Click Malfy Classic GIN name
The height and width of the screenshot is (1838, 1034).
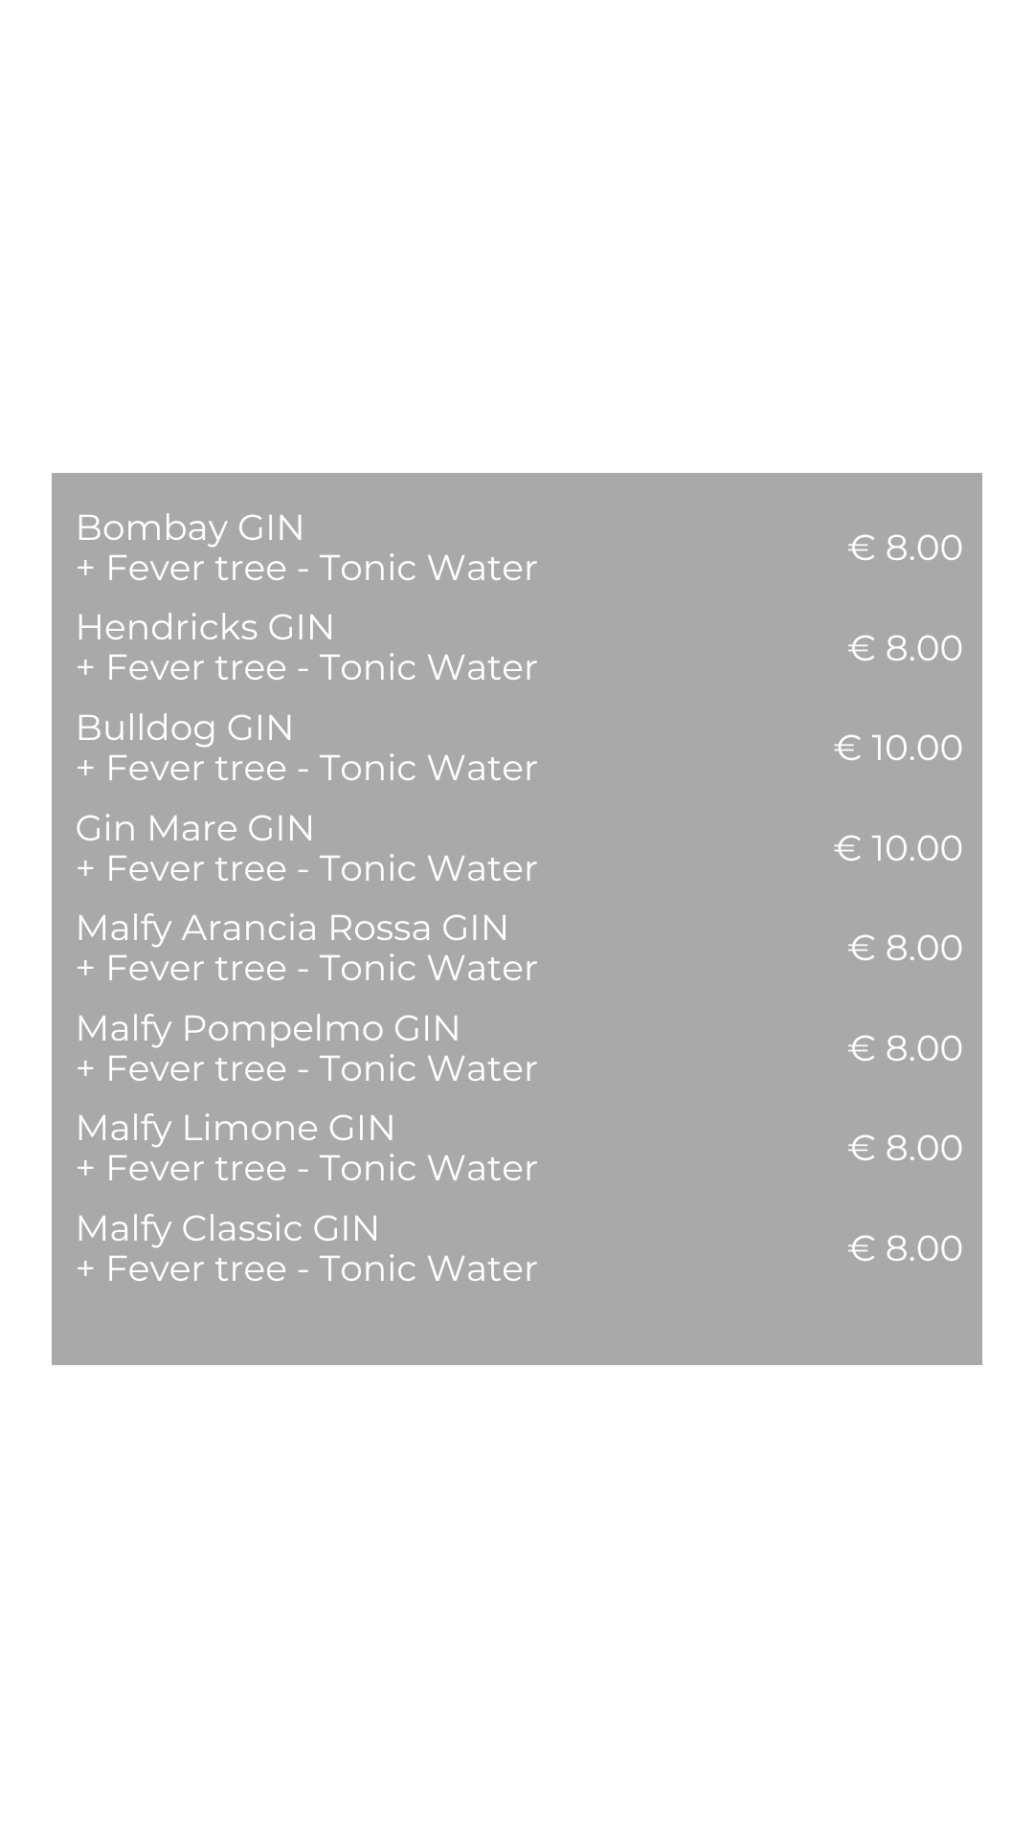click(228, 1228)
